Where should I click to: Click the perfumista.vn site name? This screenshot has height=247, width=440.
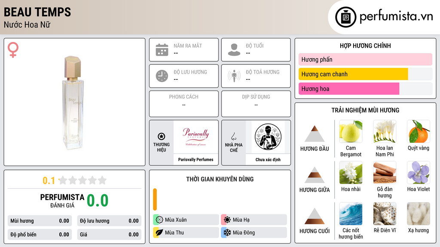pos(396,16)
